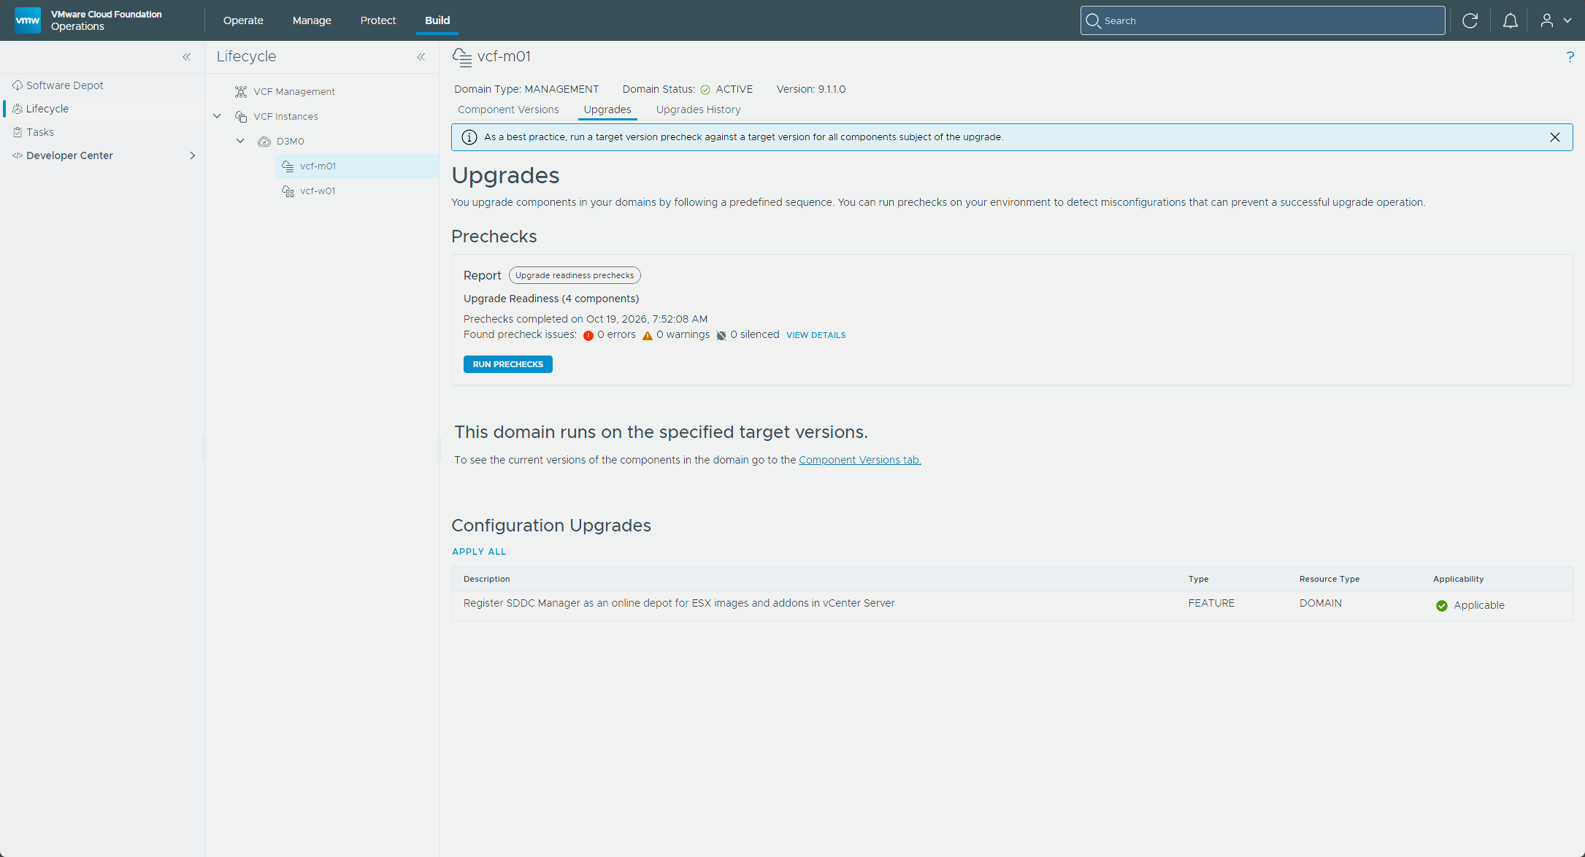Click the Resource Type column header
Image resolution: width=1585 pixels, height=857 pixels.
pyautogui.click(x=1329, y=579)
